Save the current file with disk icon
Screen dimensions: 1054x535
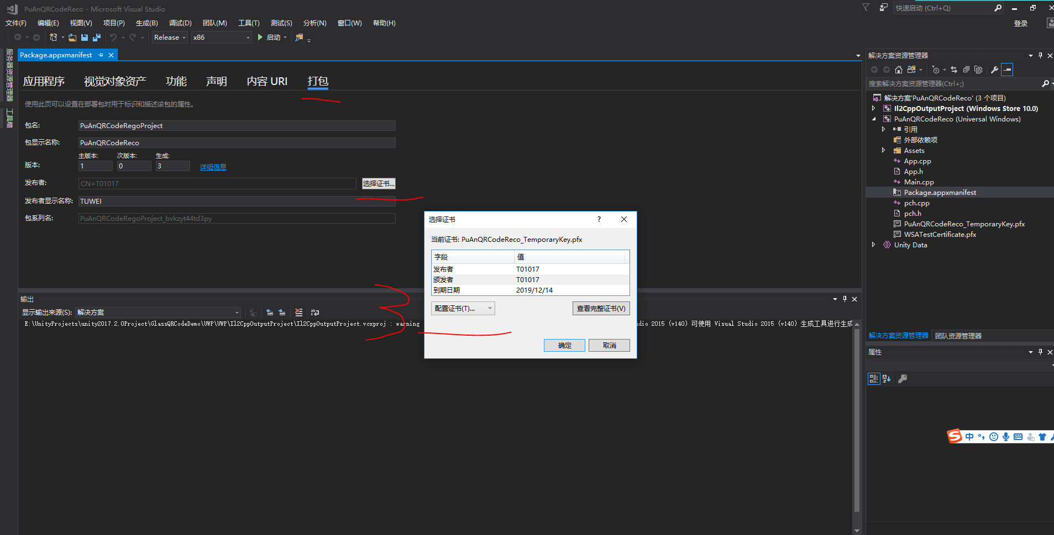click(x=85, y=38)
